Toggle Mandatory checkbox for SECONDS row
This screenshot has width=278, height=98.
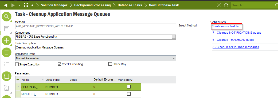(x=129, y=87)
